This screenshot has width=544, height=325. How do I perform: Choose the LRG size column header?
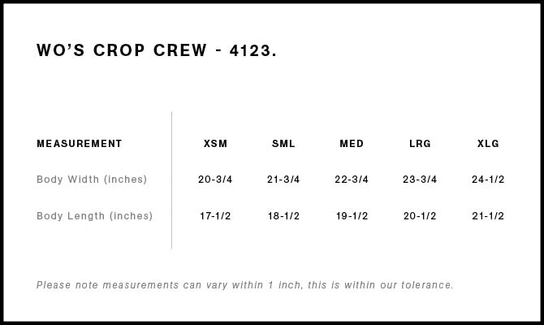[420, 144]
